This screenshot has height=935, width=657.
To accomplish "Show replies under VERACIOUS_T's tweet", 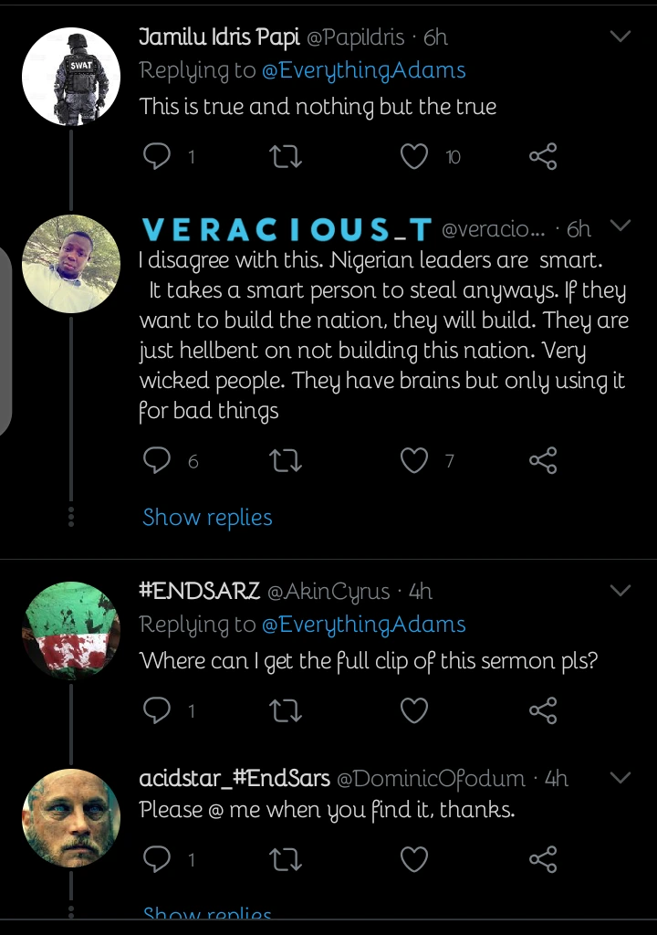I will 207,518.
